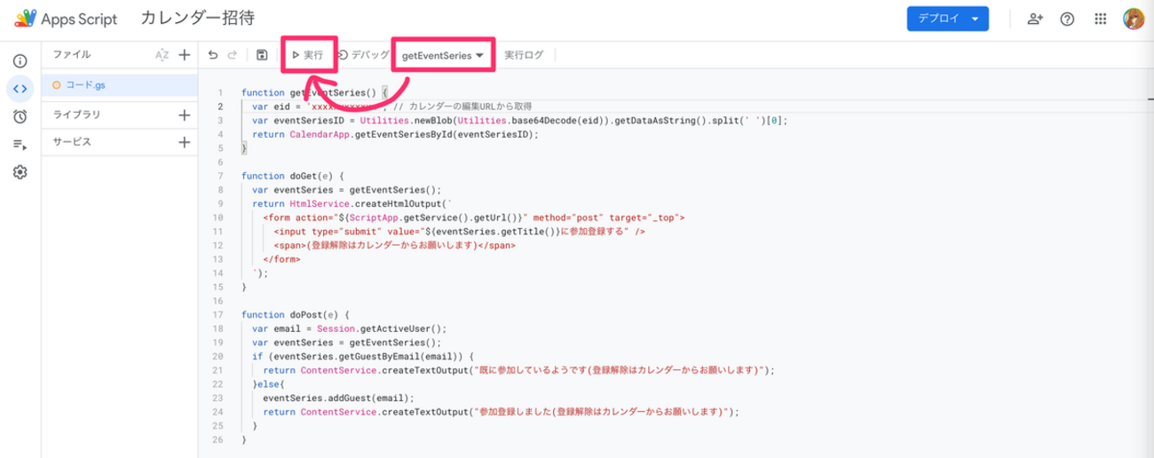Save project with floppy disk icon
Viewport: 1154px width, 458px height.
click(262, 55)
